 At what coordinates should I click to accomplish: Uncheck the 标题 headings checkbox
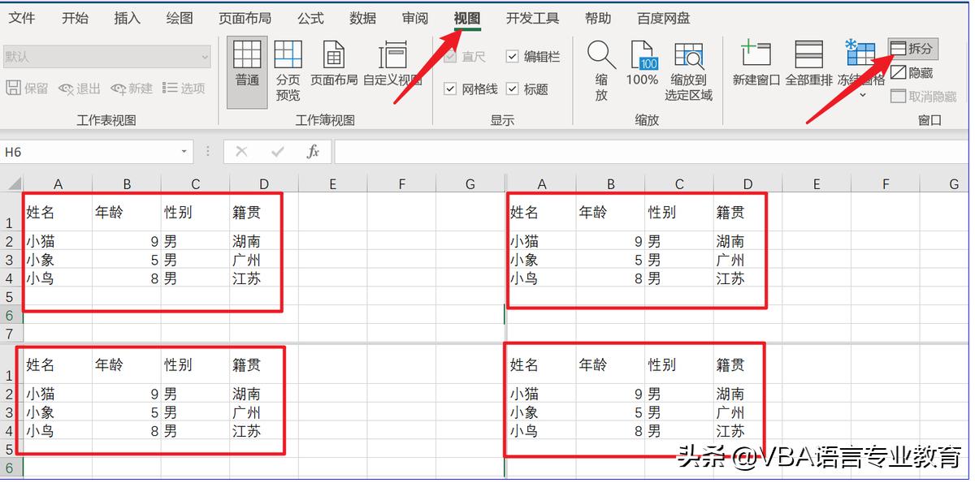pos(512,88)
